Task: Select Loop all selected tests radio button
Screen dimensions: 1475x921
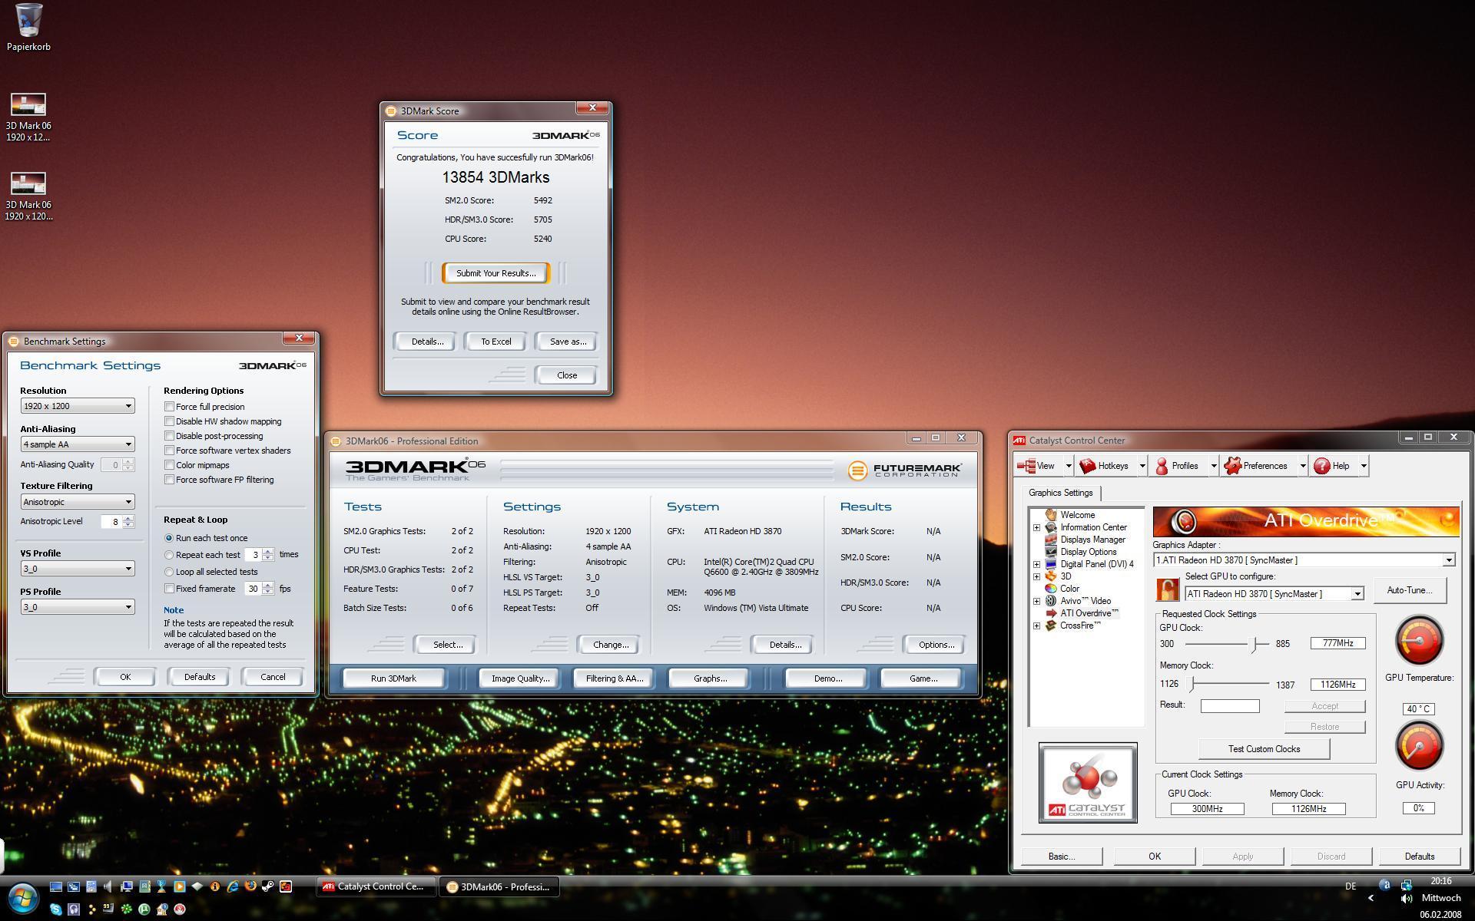Action: pyautogui.click(x=169, y=572)
